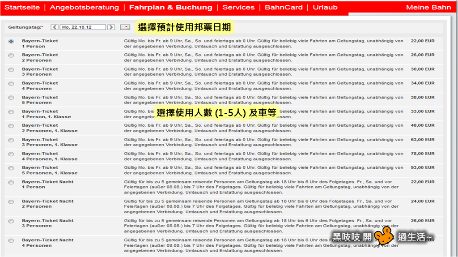Open the Meine Bahn tab
The width and height of the screenshot is (458, 257).
(428, 7)
